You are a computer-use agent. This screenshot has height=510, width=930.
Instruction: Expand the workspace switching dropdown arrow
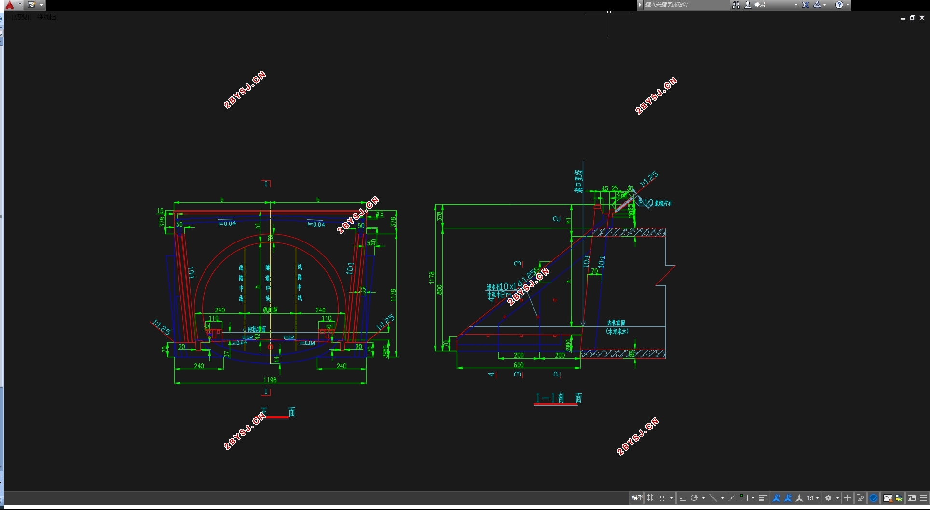coord(837,498)
